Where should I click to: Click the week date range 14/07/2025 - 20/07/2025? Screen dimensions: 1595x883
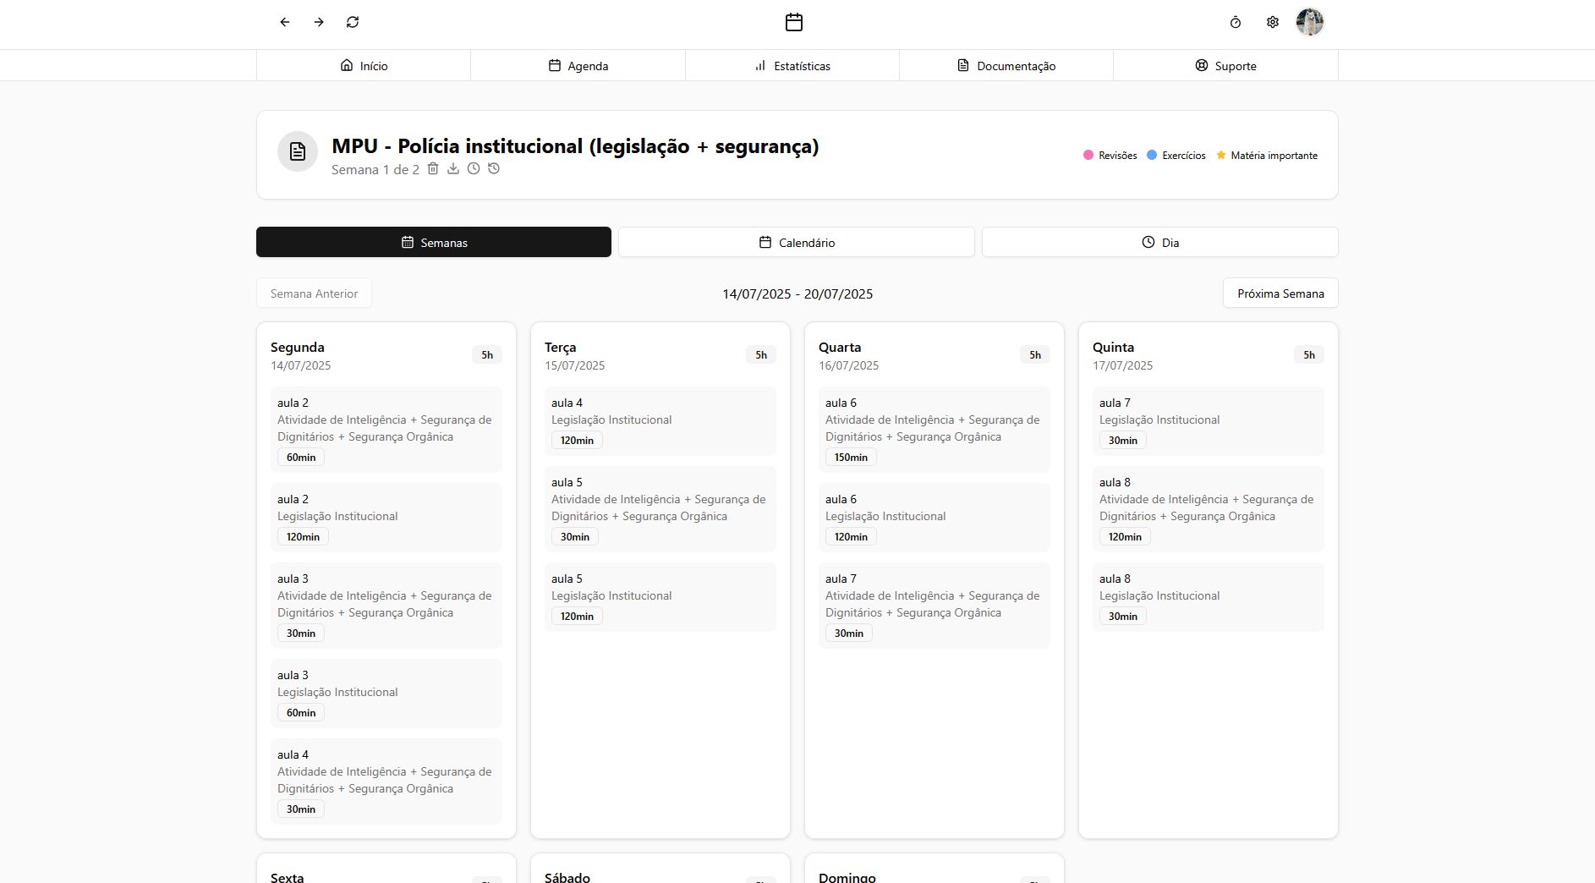click(797, 293)
